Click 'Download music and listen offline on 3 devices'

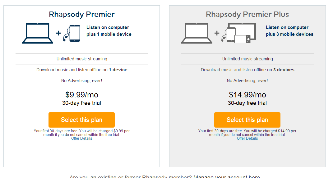(247, 70)
